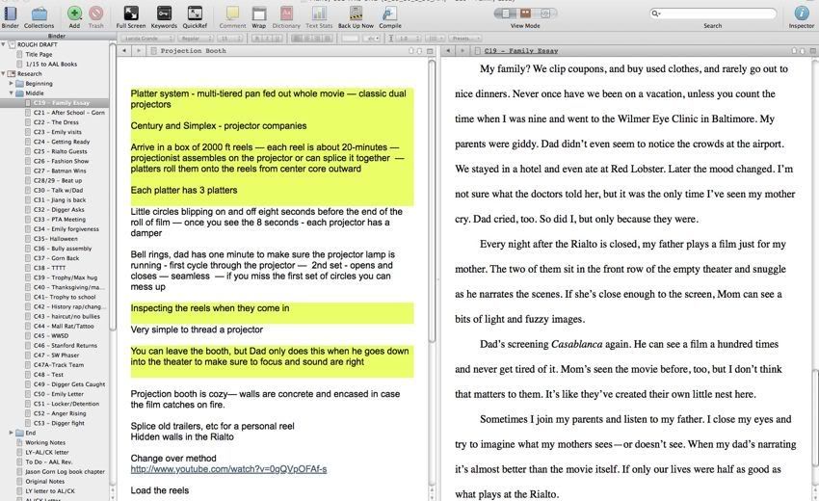Open the Presets dropdown
Image resolution: width=819 pixels, height=501 pixels.
point(463,39)
